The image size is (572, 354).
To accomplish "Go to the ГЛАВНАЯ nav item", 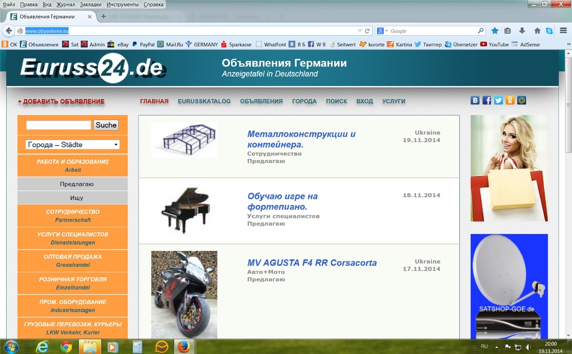I will [x=154, y=102].
